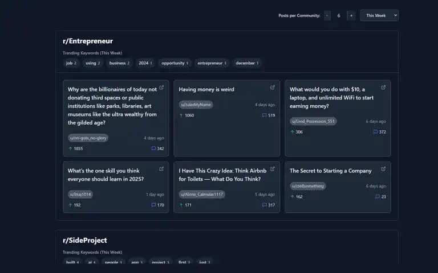Open external link on '$10, a laptop' post
Viewport: 438px width, 273px height.
pos(383,88)
